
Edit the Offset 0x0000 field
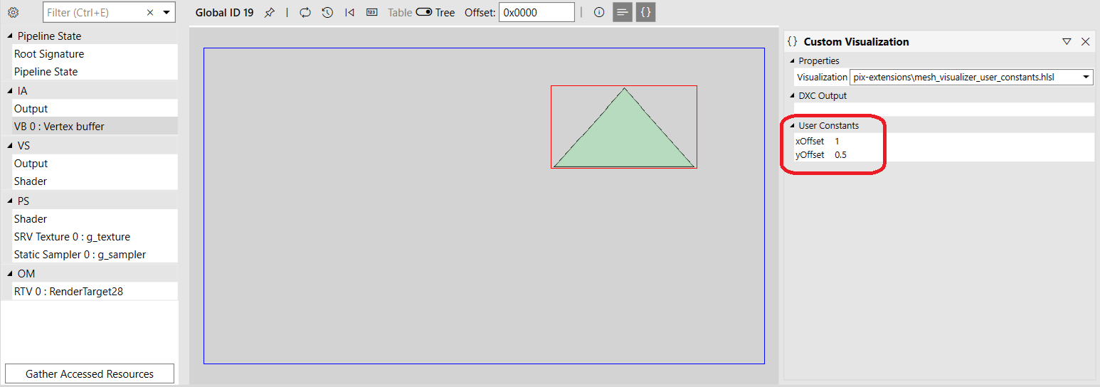coord(536,13)
